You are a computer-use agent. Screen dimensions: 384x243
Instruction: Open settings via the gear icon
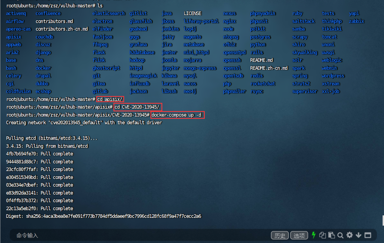pyautogui.click(x=349, y=235)
